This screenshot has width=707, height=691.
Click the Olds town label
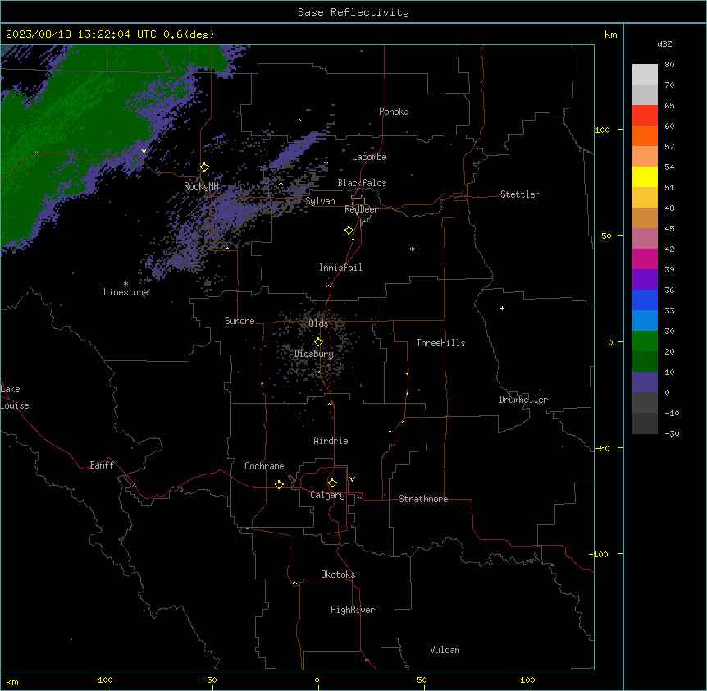tap(318, 323)
